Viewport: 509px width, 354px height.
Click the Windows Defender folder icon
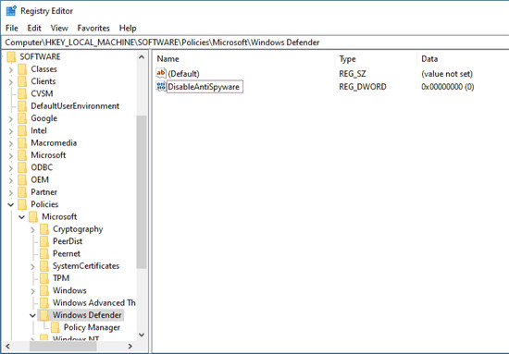pos(44,315)
